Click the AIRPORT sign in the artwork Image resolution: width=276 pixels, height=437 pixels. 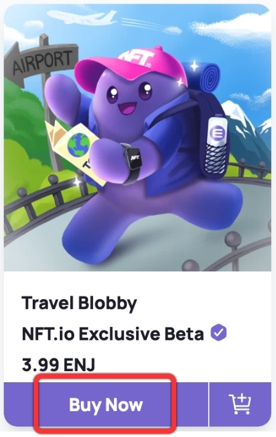42,62
